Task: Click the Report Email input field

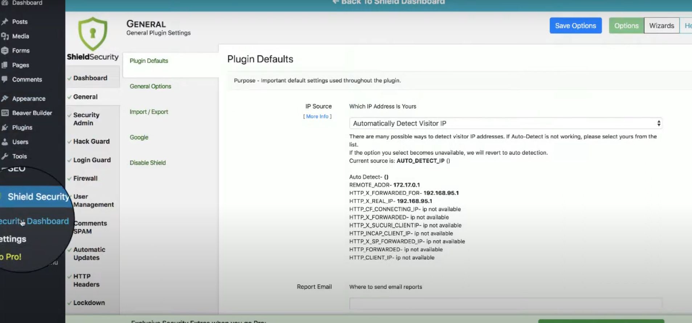Action: (505, 303)
